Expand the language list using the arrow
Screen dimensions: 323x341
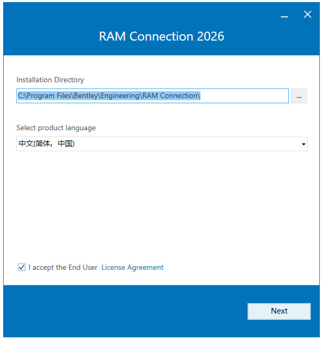click(x=303, y=144)
